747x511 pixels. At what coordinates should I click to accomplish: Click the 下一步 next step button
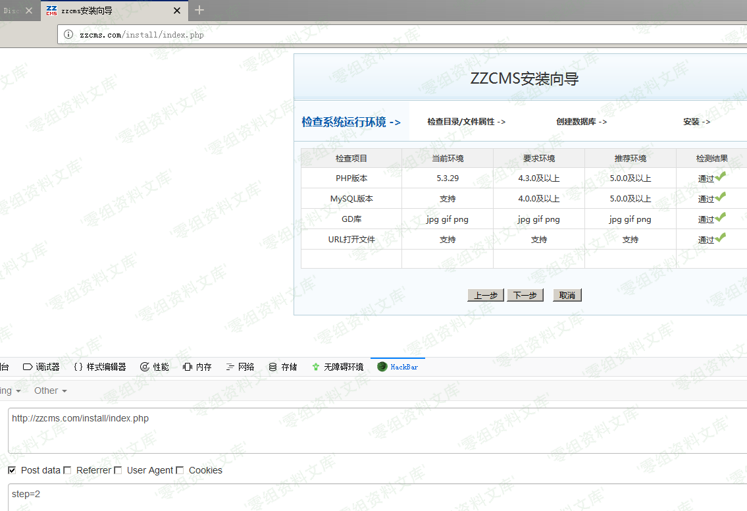[x=525, y=295]
